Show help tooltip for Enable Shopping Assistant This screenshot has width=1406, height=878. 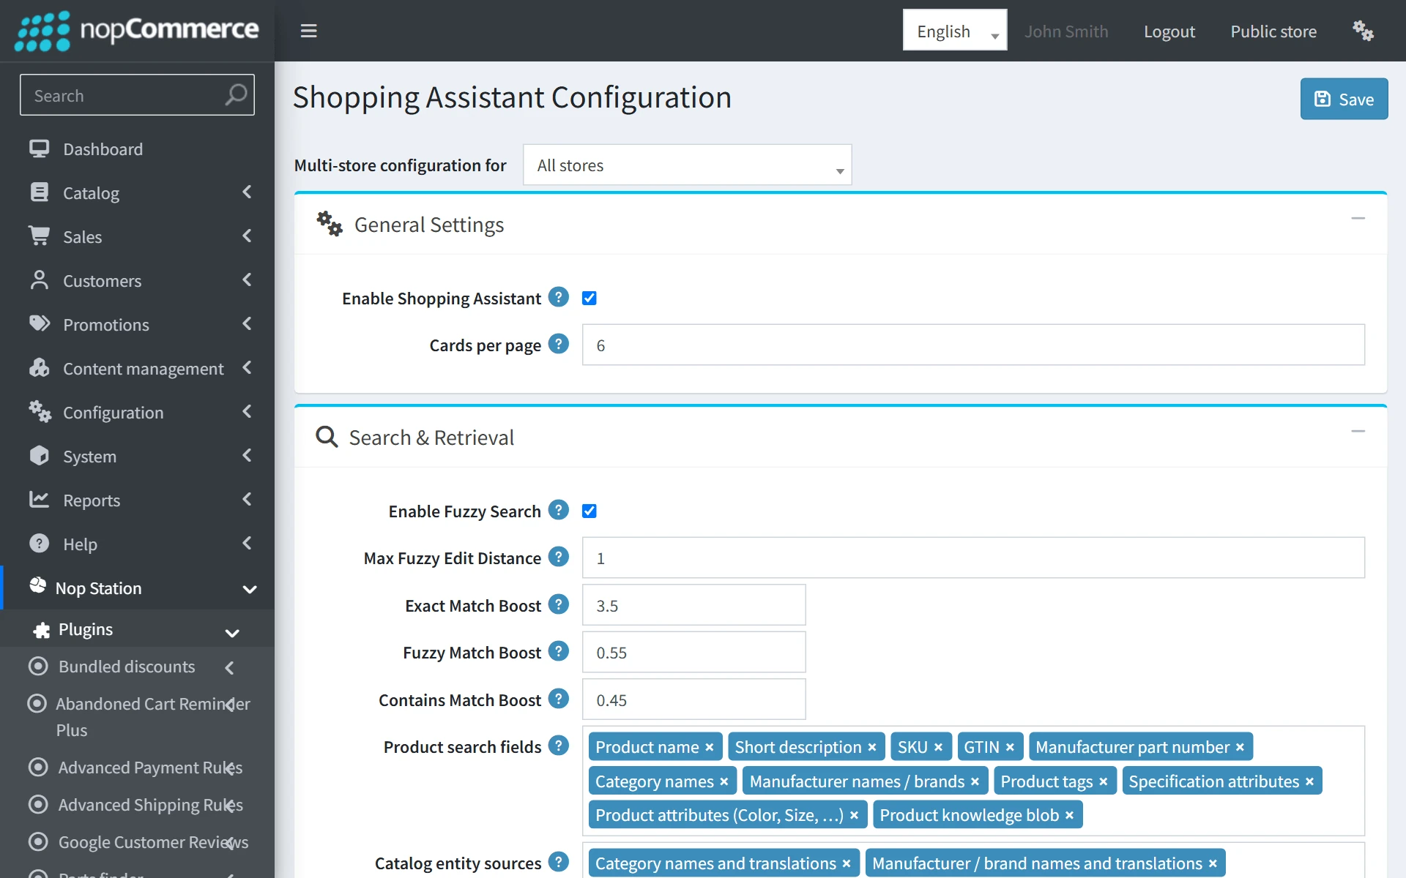559,297
